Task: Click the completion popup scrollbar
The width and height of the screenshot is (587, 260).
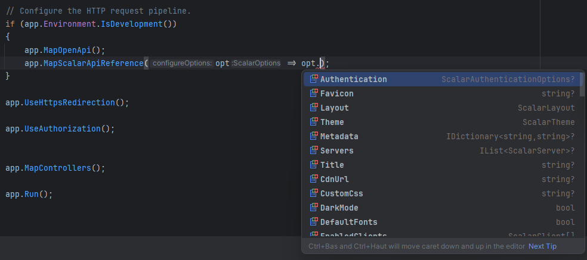Action: pyautogui.click(x=582, y=84)
